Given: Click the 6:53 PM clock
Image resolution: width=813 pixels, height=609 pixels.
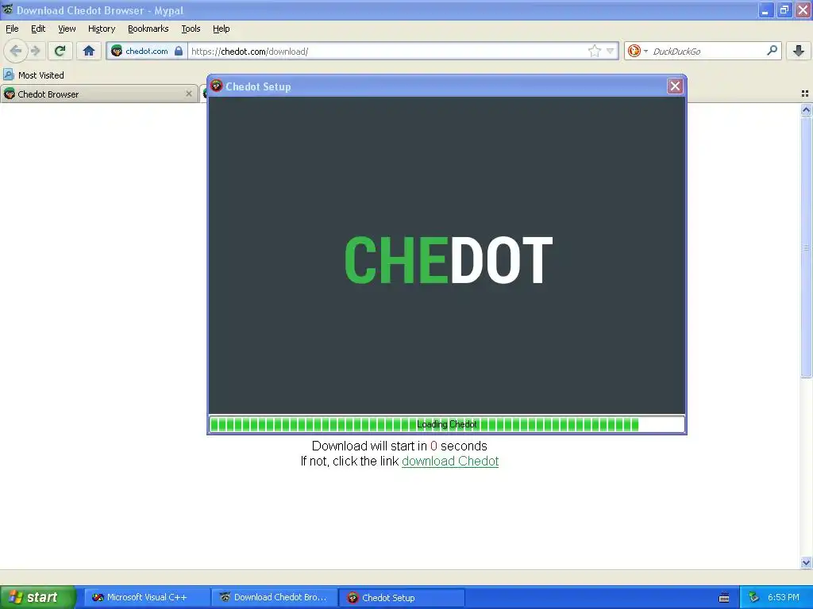Looking at the screenshot, I should pyautogui.click(x=784, y=597).
